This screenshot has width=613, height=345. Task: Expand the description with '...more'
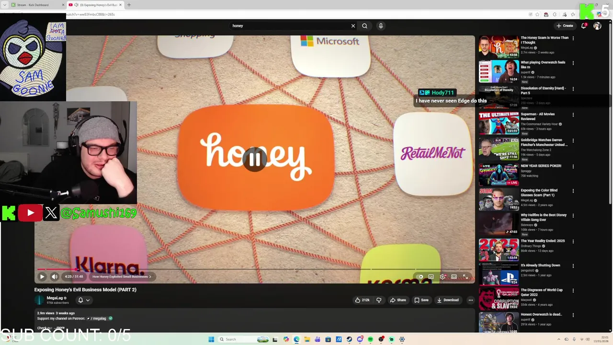coord(60,328)
